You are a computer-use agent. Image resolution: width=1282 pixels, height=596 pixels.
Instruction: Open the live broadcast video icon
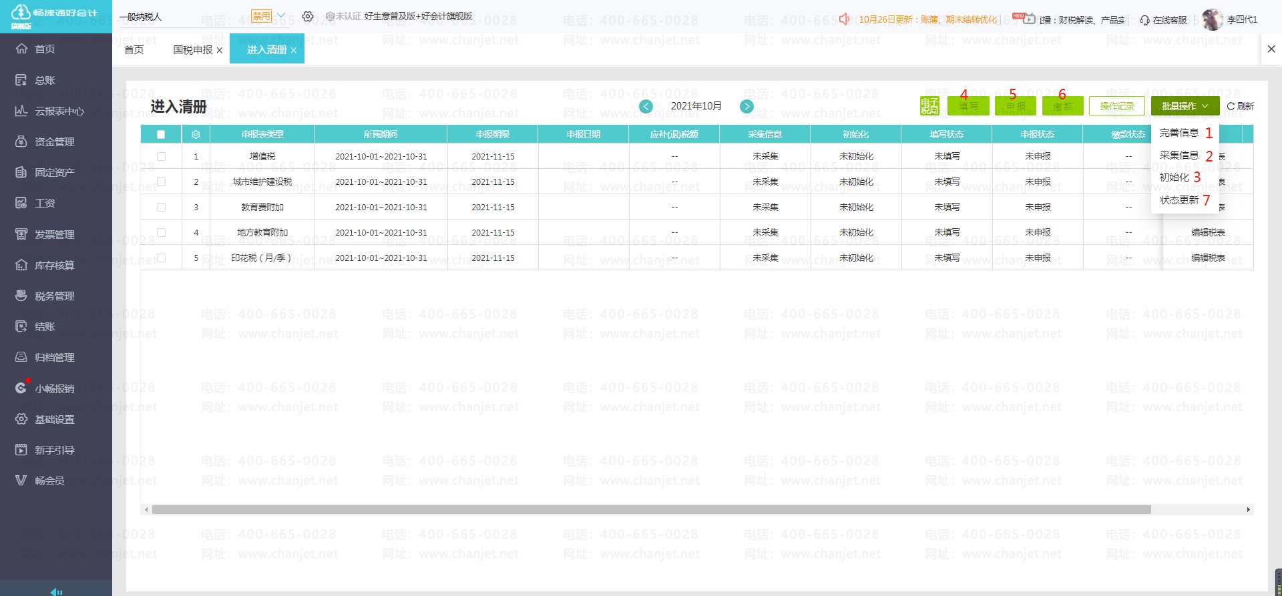pyautogui.click(x=1030, y=19)
